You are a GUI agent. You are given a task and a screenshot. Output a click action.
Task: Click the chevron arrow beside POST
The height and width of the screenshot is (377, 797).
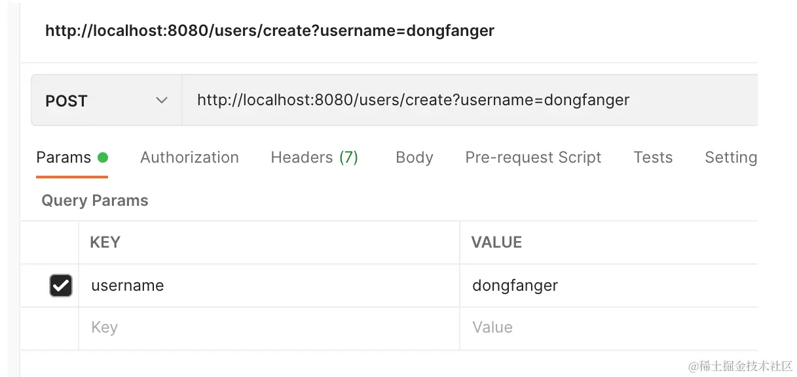click(161, 101)
